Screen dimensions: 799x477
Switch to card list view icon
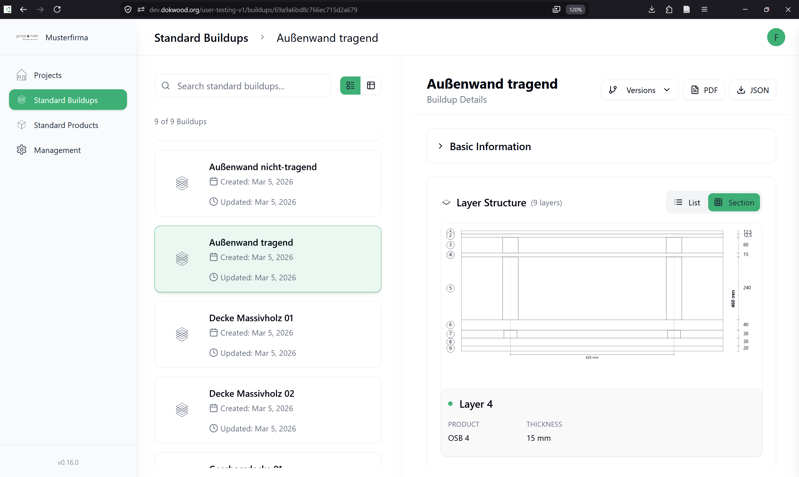350,86
